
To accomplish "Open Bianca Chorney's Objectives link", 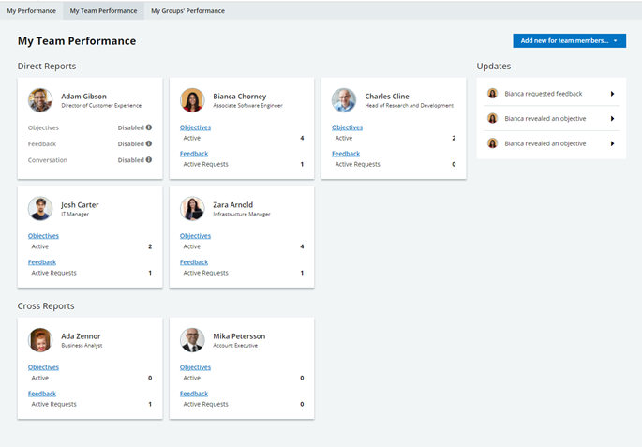I will coord(195,127).
